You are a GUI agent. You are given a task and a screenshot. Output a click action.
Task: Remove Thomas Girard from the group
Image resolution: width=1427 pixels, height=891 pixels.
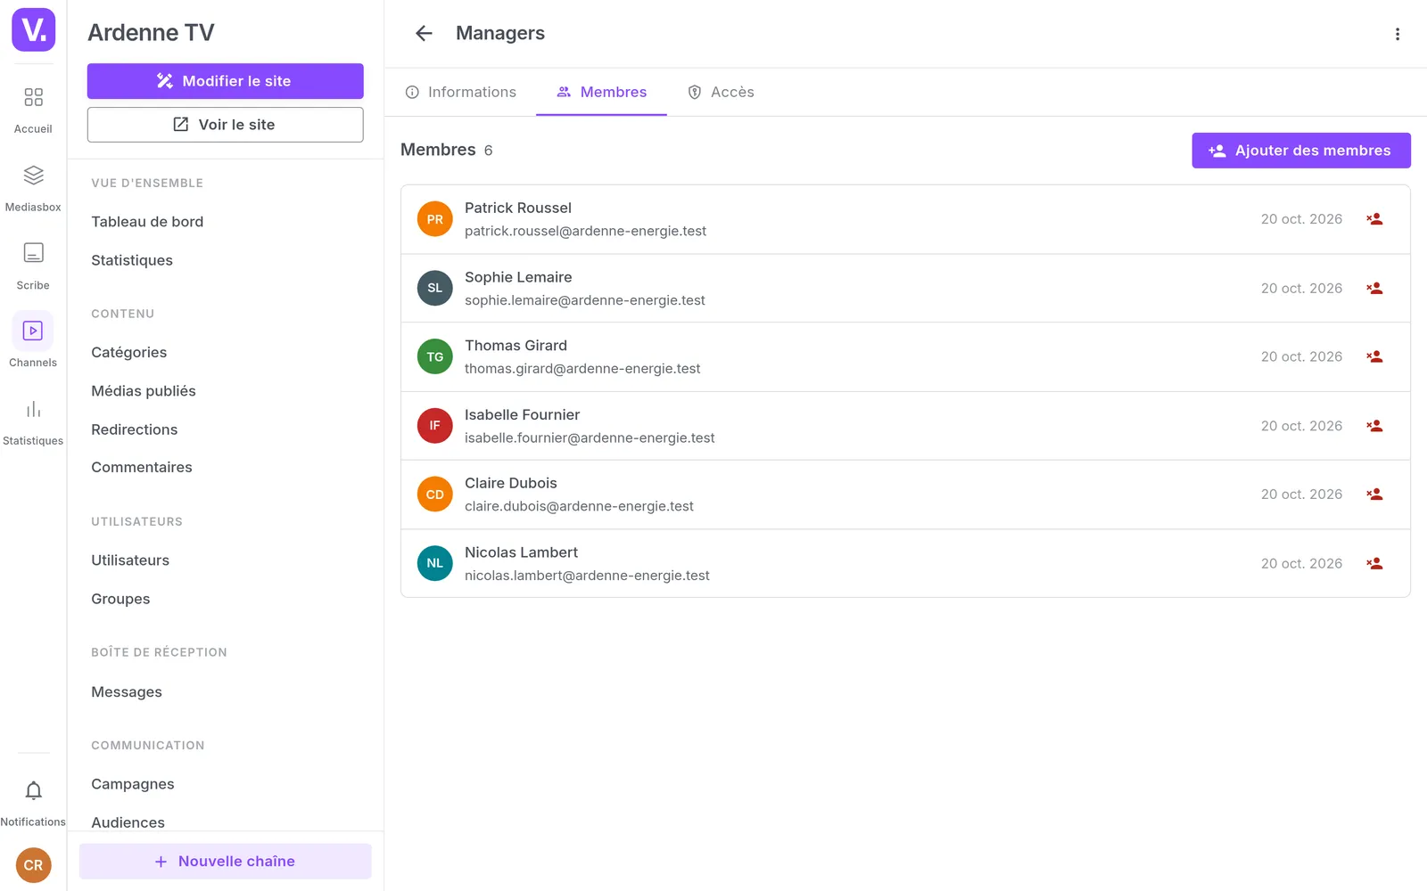[1374, 356]
